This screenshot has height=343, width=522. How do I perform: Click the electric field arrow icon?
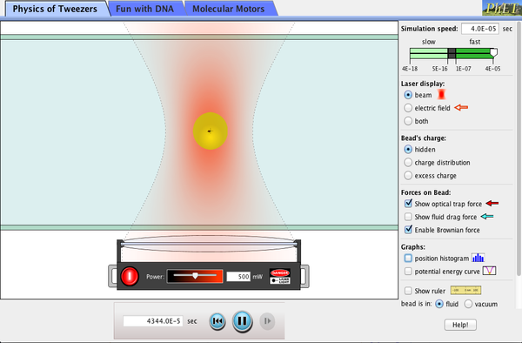click(x=461, y=107)
